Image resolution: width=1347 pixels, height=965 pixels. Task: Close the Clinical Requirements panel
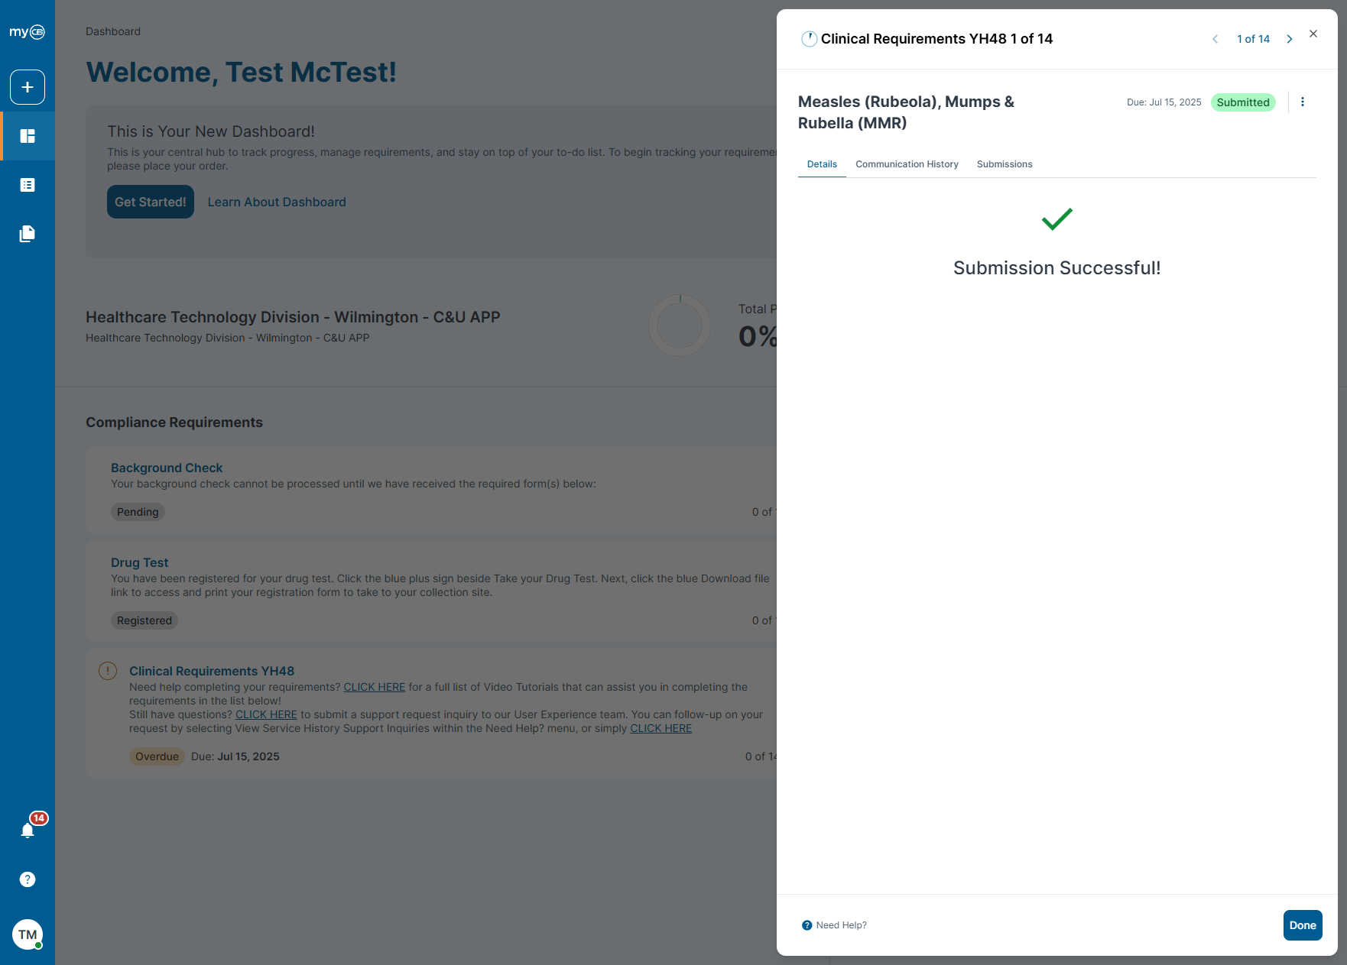[1313, 34]
